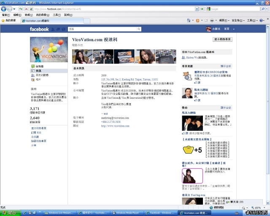Open Facebook notifications globe icon
Screen dimensions: 270x216
point(63,29)
